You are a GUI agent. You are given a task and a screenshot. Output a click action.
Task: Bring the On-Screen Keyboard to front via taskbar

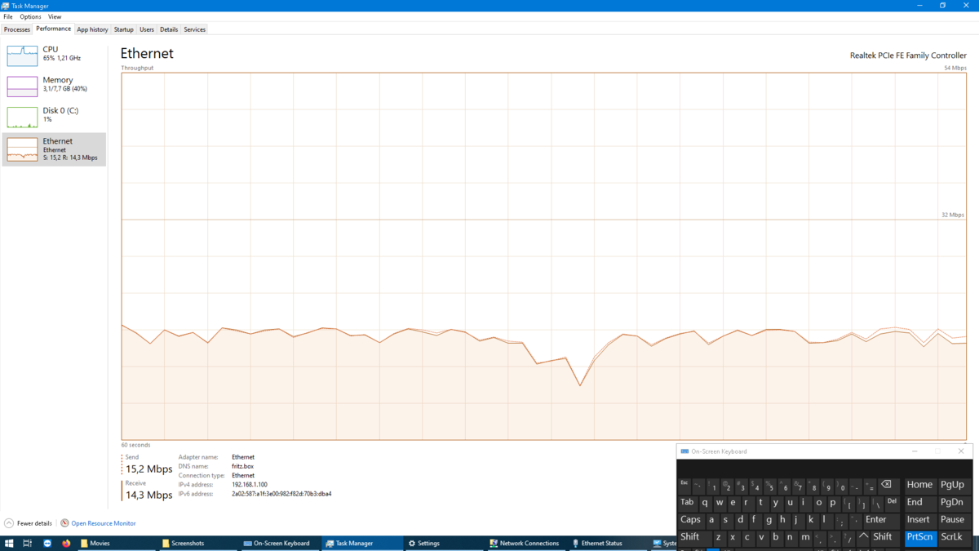click(277, 542)
